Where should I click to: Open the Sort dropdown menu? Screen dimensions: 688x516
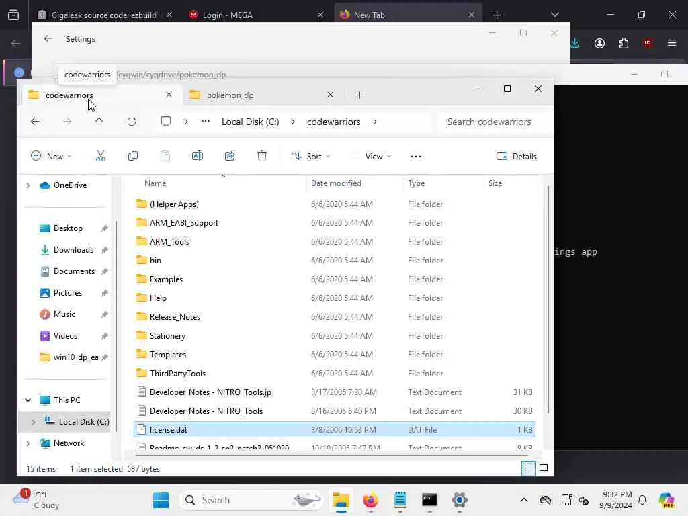[x=310, y=156]
